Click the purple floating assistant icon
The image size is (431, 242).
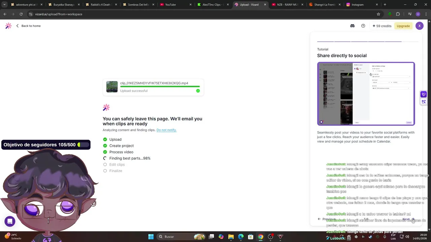pos(424,94)
